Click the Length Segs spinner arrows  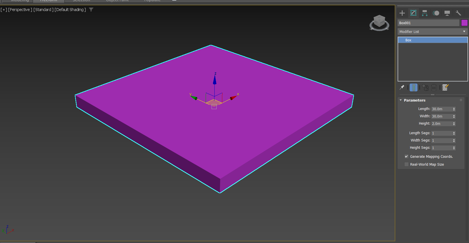454,133
